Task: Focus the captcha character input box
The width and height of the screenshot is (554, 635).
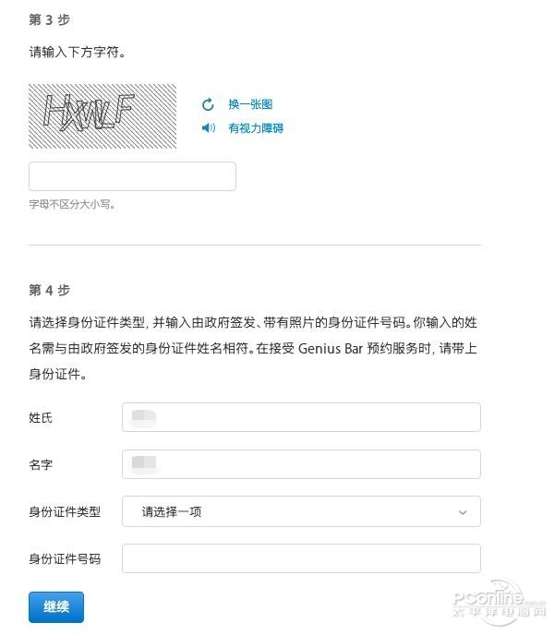Action: (132, 176)
